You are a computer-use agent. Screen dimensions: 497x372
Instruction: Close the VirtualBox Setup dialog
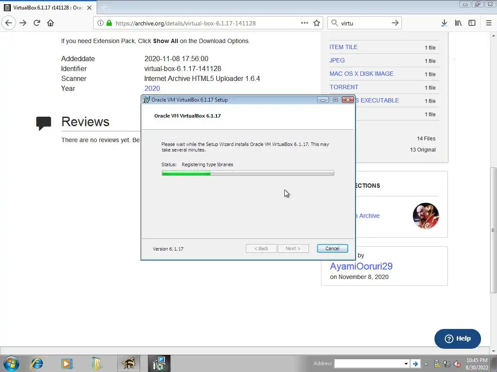pos(348,100)
